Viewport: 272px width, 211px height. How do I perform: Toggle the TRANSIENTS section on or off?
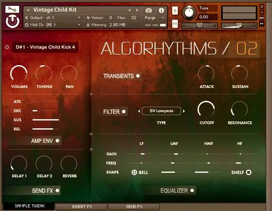pyautogui.click(x=138, y=76)
